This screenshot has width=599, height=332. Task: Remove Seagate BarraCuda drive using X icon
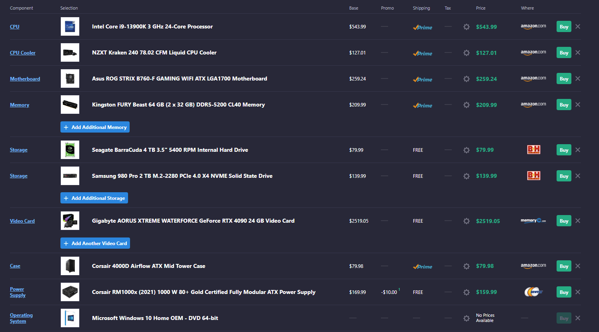577,150
